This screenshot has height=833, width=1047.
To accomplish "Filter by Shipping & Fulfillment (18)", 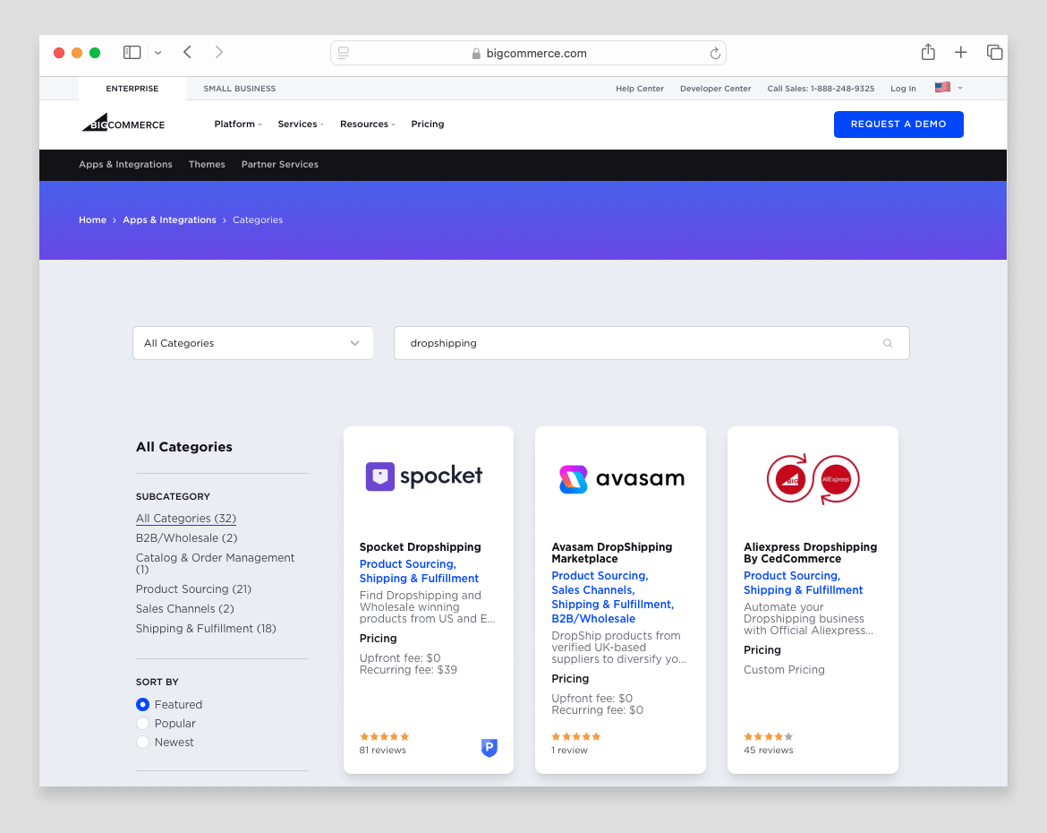I will (x=206, y=629).
